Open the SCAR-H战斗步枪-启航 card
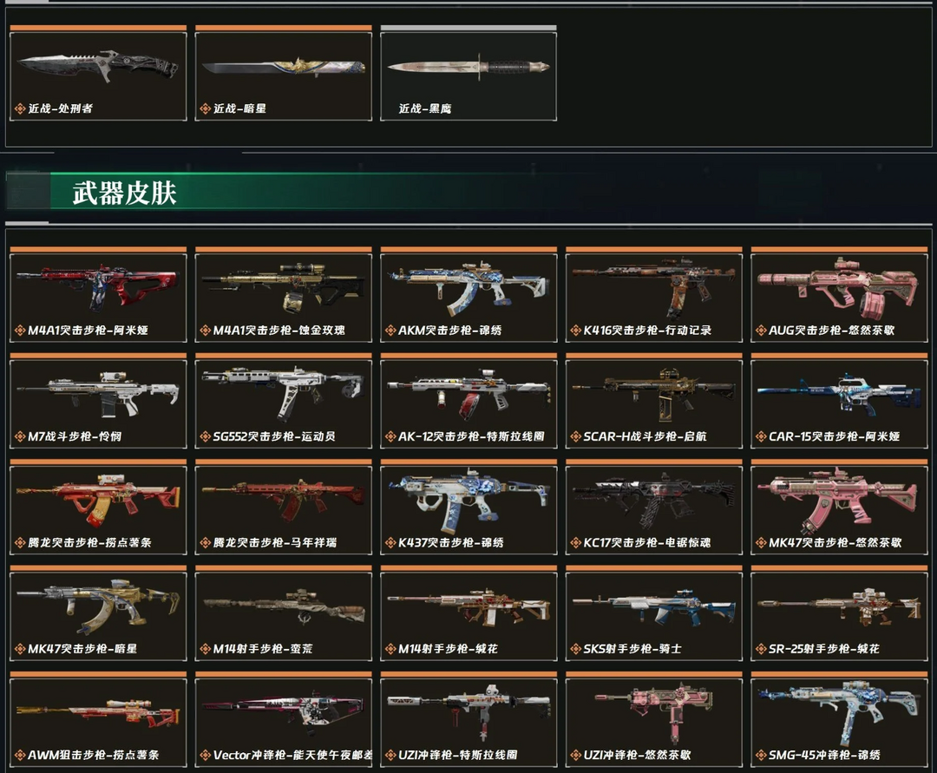This screenshot has height=773, width=937. point(654,403)
